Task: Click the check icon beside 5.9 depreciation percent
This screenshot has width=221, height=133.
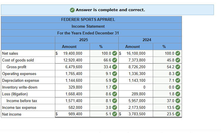Action: click(115, 81)
